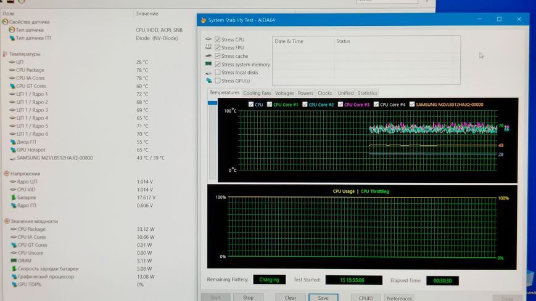Click the green memory module icon
Viewport: 536px width, 301px height.
208,64
